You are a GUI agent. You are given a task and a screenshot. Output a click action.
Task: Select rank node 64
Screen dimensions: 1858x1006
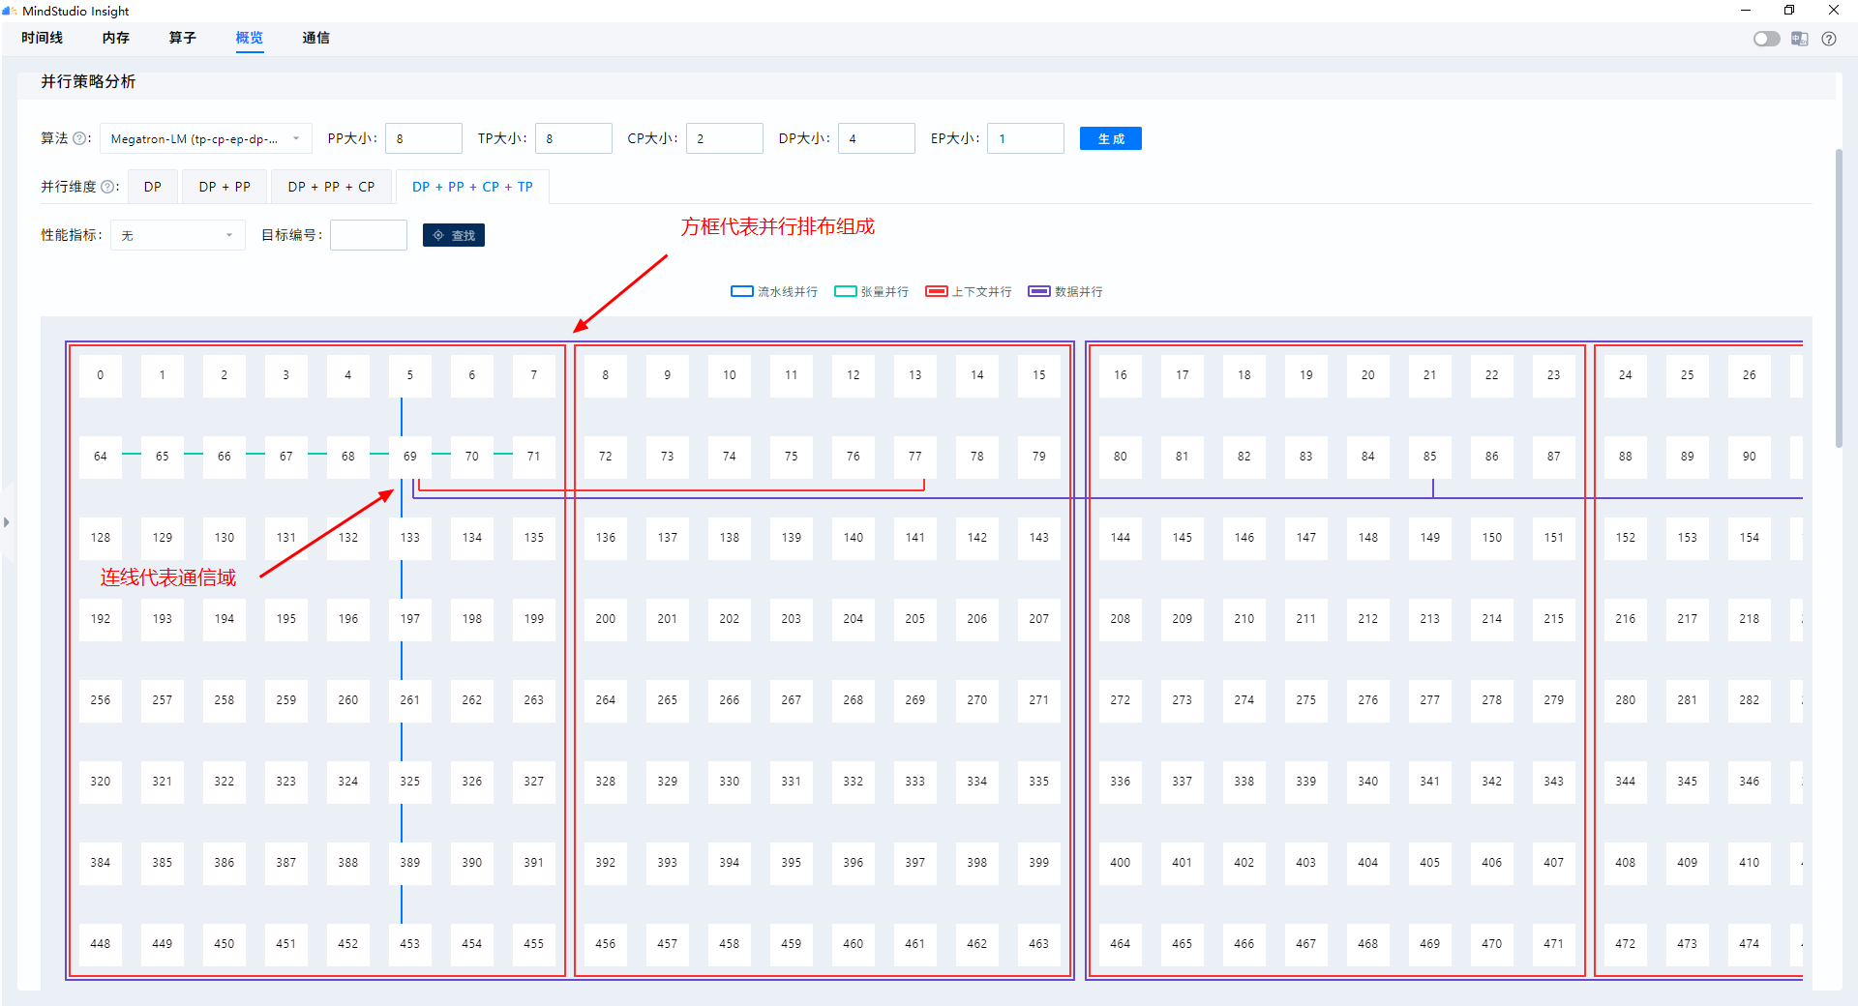[x=101, y=457]
